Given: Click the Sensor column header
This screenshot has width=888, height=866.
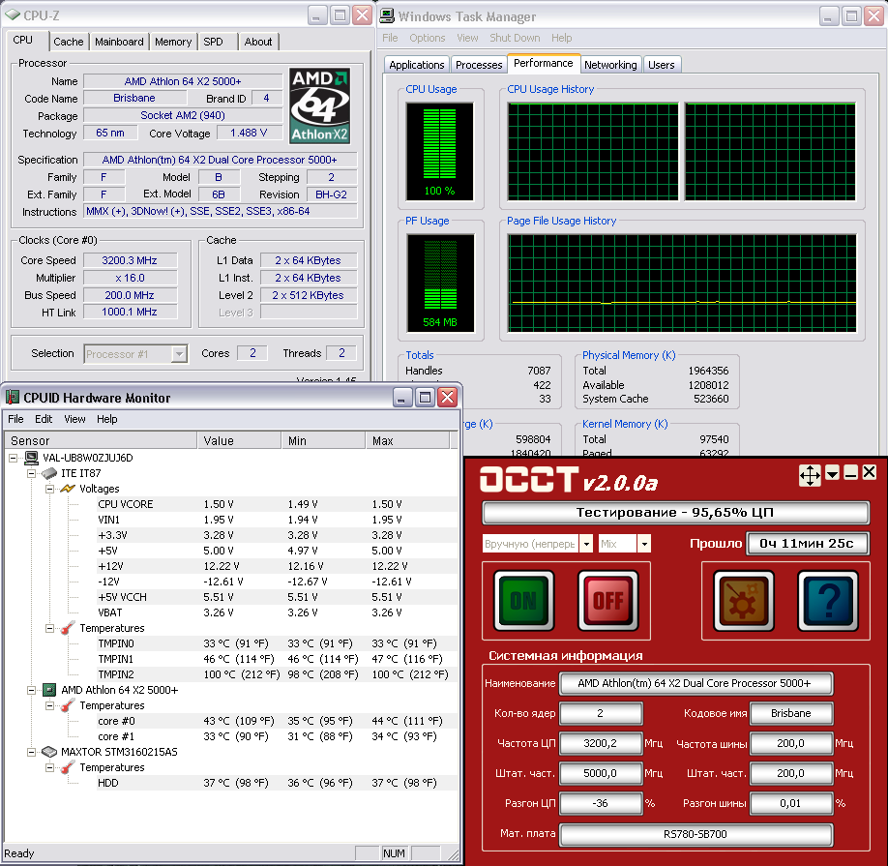Looking at the screenshot, I should (101, 440).
